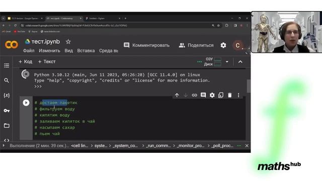Image resolution: width=322 pixels, height=181 pixels.
Task: Click the '_poll_proc...' stack breadcrumb
Action: (x=222, y=146)
